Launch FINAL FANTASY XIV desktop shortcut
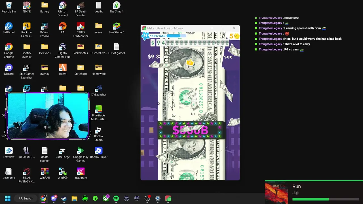Screen dimensions: 363x204 pyautogui.click(x=27, y=175)
